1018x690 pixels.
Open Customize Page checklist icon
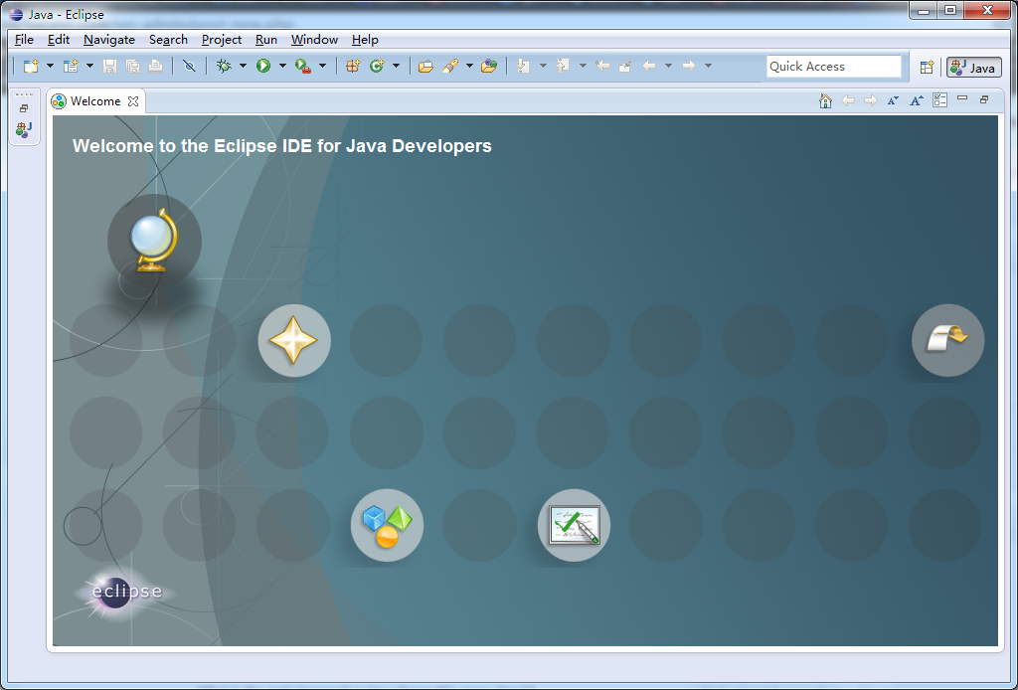tap(939, 100)
